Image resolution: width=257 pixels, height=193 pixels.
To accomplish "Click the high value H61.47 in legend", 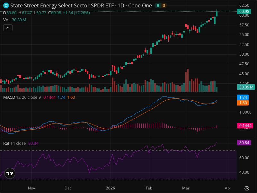I will pos(25,13).
